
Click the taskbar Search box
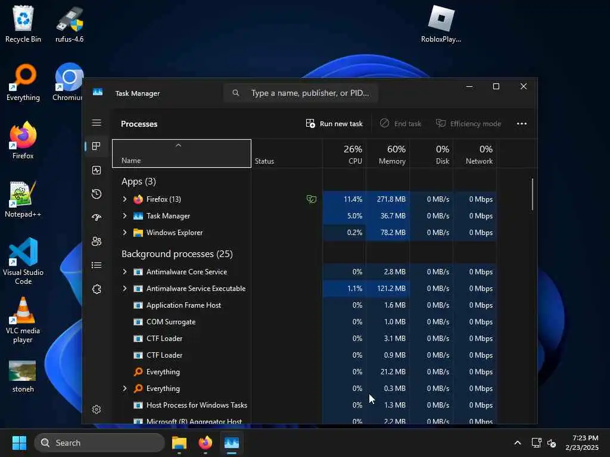(x=99, y=443)
